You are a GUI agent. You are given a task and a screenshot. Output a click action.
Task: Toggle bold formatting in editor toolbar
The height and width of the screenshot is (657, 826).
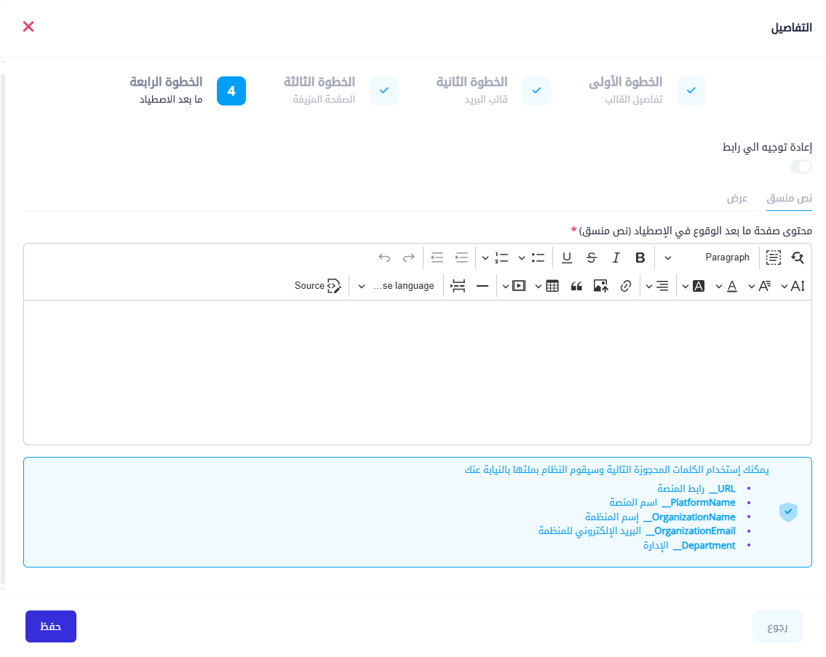point(640,258)
